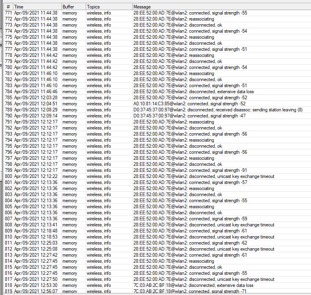Screen dimensions: 311x295
Task: Sort log by the Time column header
Action: click(37, 7)
